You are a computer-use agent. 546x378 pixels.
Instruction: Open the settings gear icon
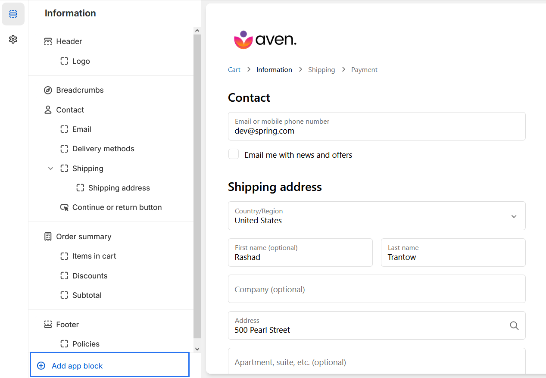(13, 40)
